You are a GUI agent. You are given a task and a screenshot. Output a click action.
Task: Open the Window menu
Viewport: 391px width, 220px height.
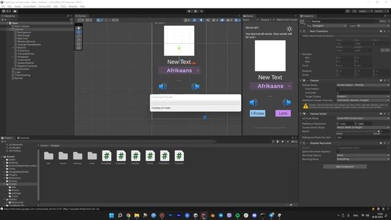point(73,6)
